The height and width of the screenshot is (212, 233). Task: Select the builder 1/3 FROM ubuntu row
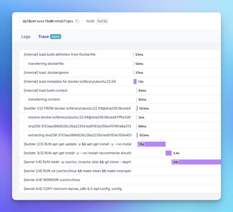tap(120, 108)
